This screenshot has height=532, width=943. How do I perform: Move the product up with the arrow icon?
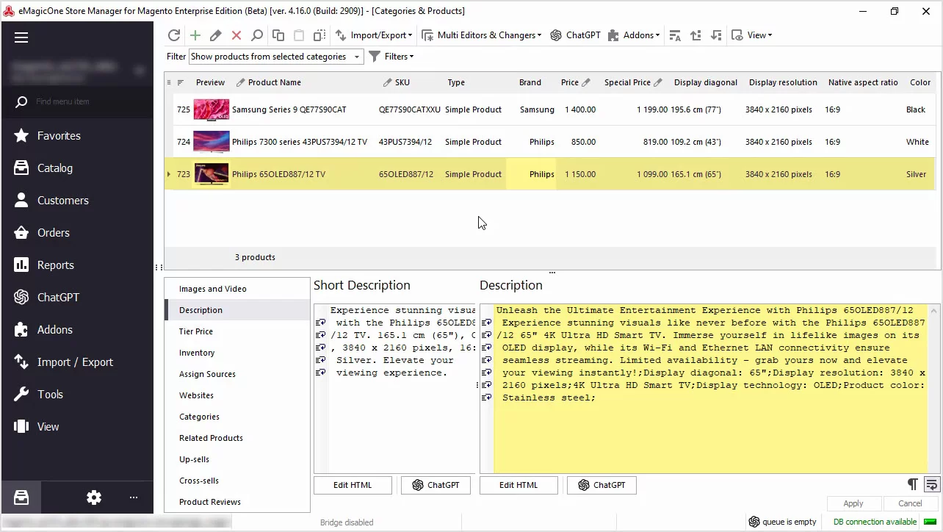point(695,35)
